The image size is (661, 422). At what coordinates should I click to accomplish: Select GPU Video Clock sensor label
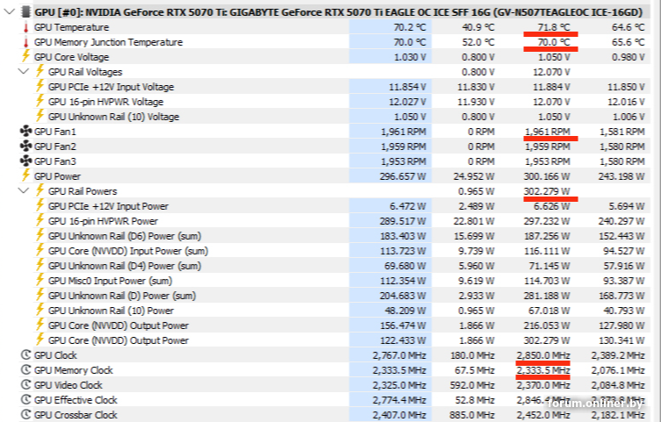tap(68, 385)
